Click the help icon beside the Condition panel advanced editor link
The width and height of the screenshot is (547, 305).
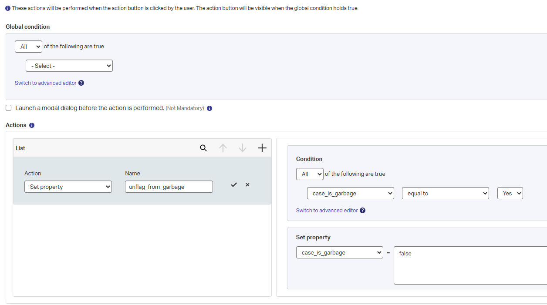pyautogui.click(x=362, y=211)
